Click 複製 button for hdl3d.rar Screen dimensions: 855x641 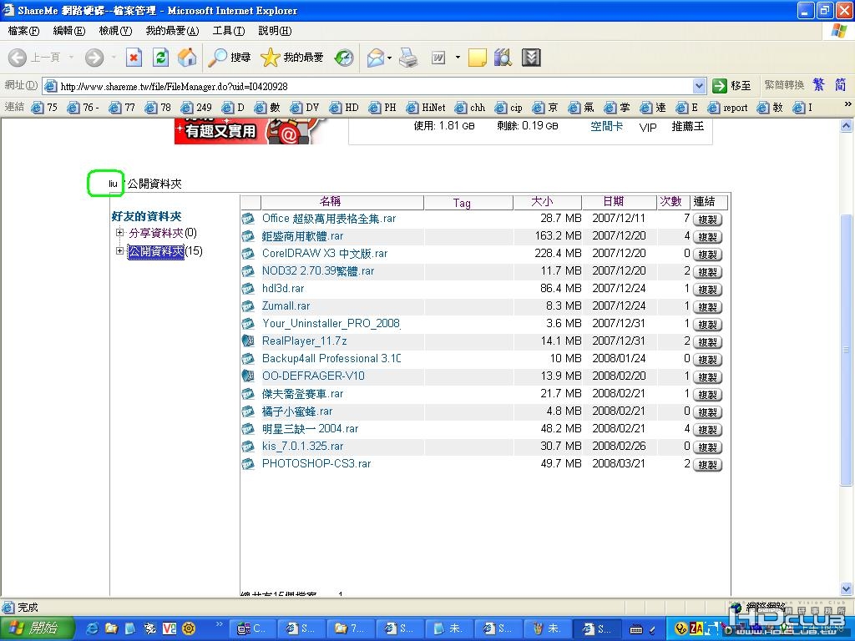point(707,290)
